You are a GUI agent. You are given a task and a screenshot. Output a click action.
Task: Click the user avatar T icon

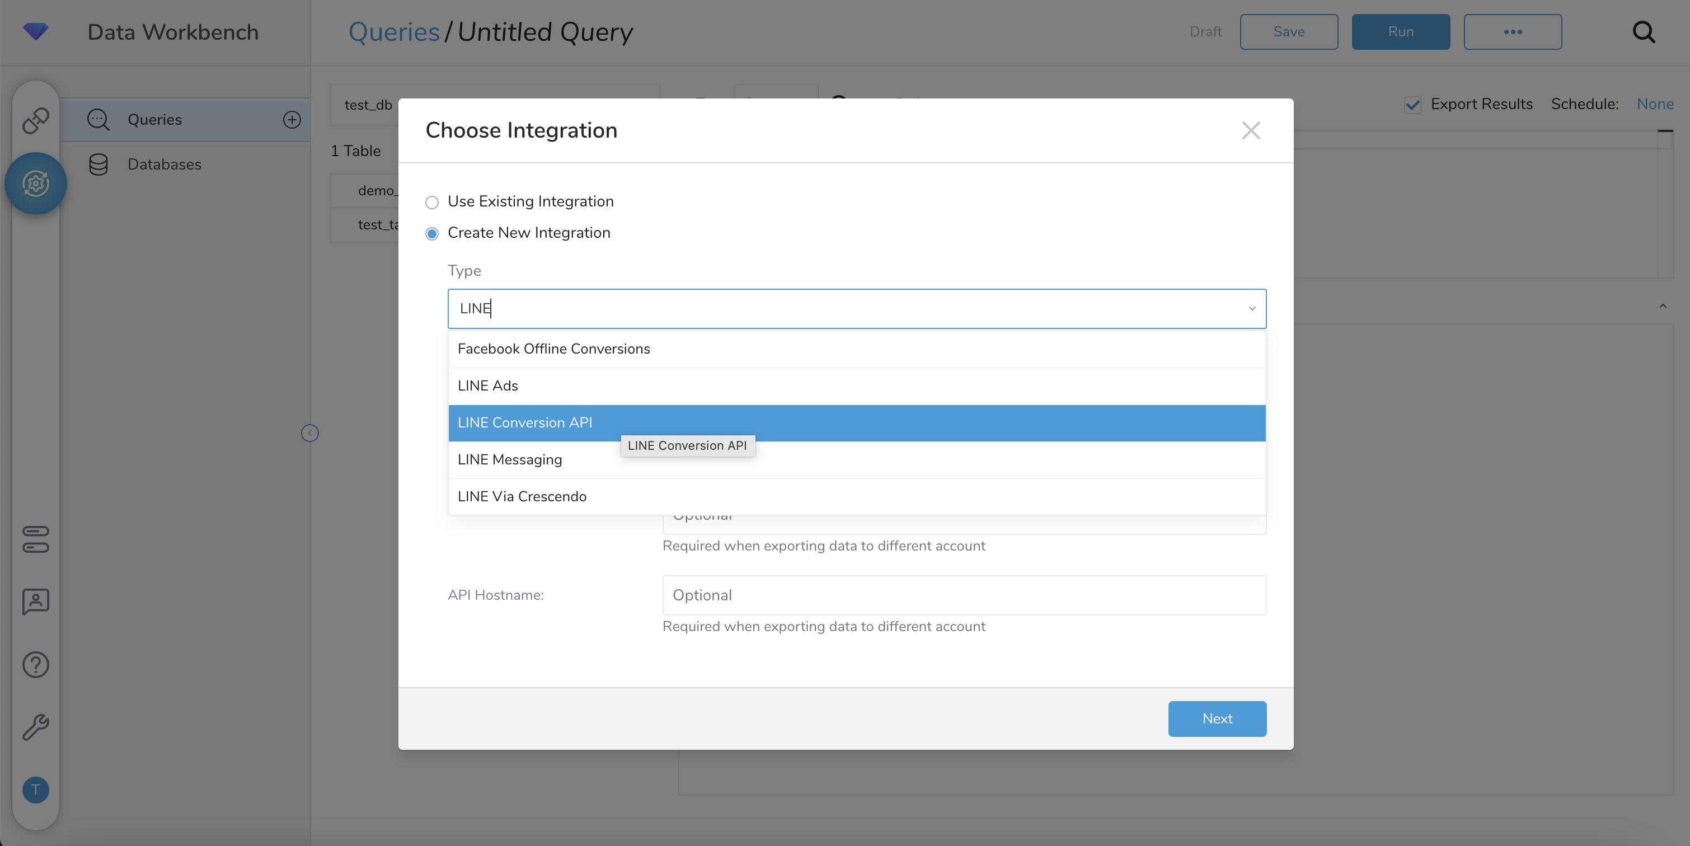35,789
